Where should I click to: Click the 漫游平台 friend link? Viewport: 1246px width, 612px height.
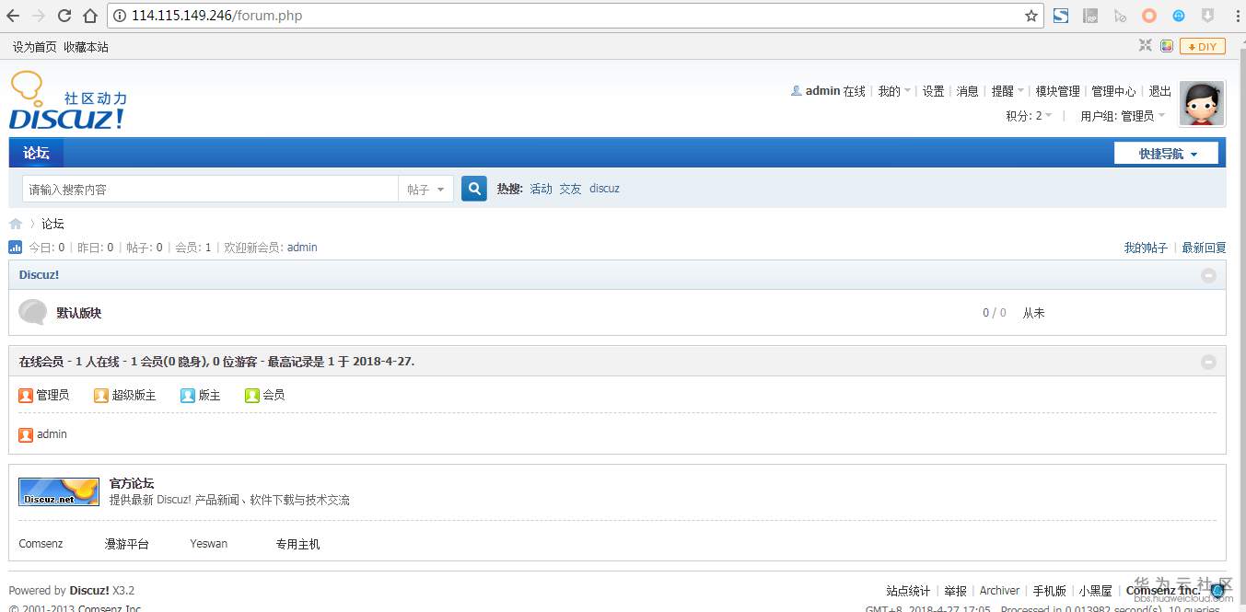click(127, 544)
